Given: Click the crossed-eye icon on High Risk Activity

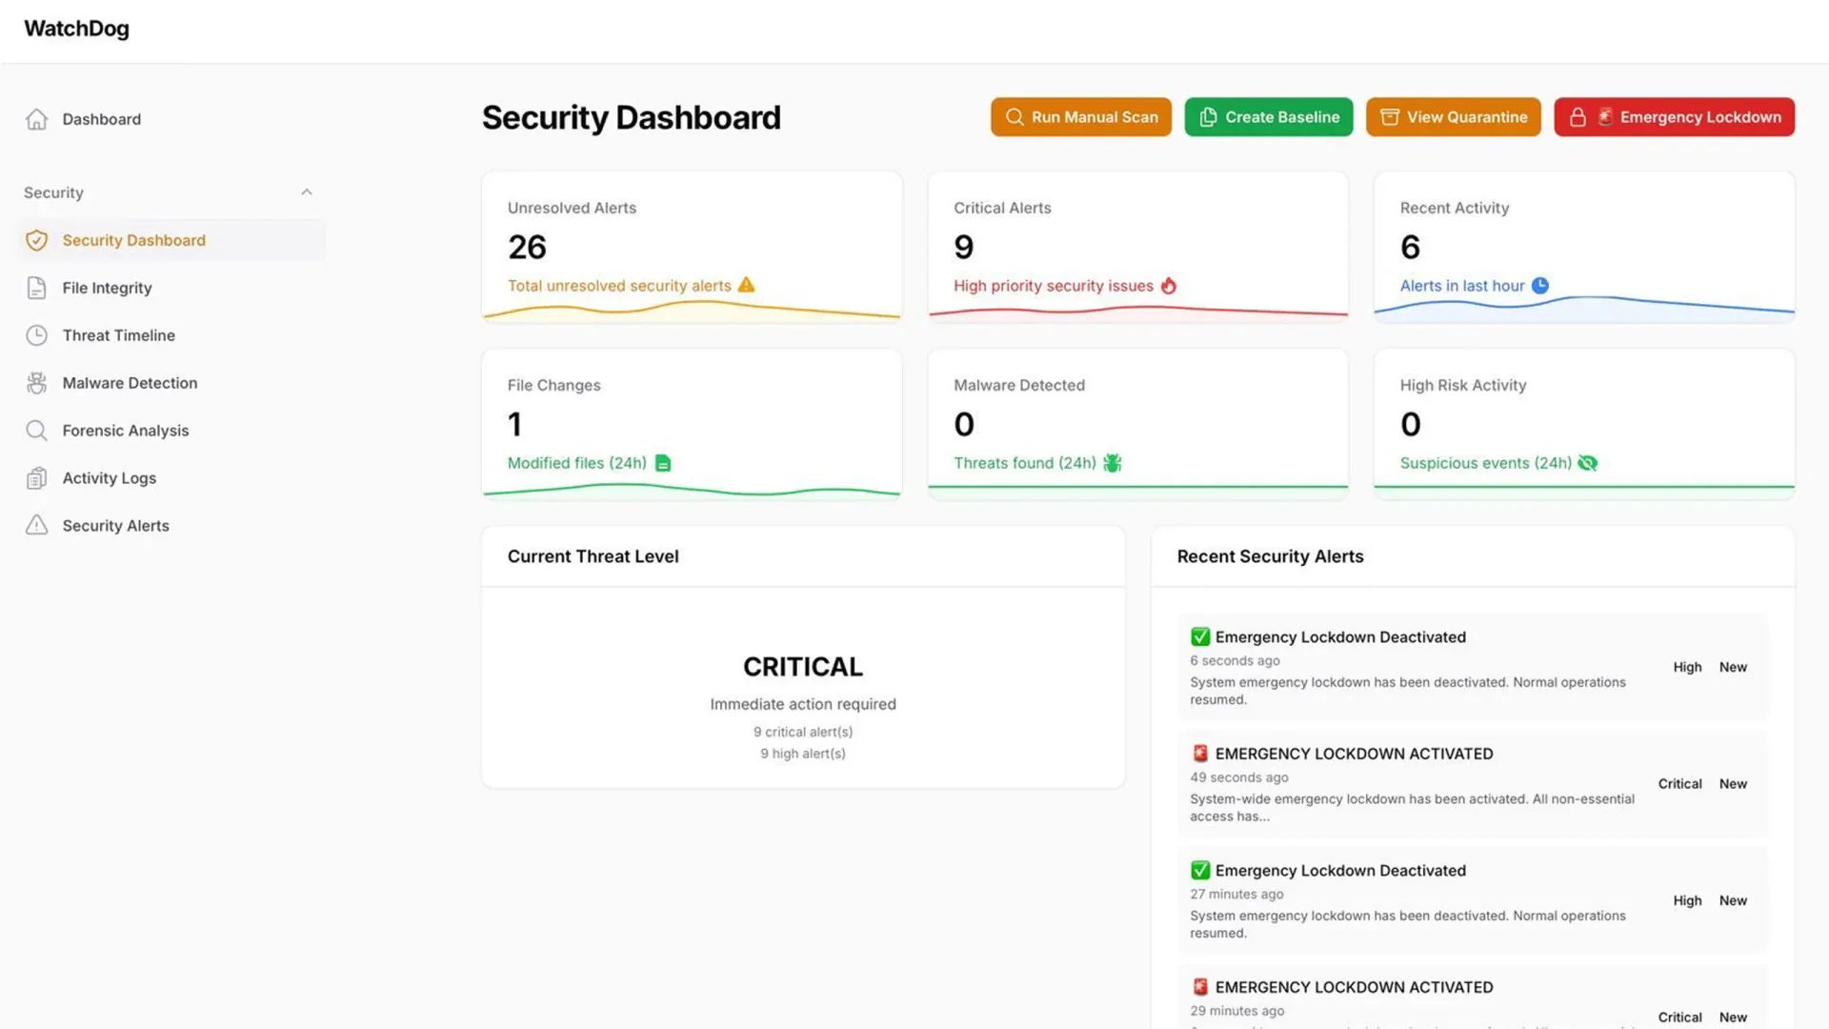Looking at the screenshot, I should tap(1587, 463).
